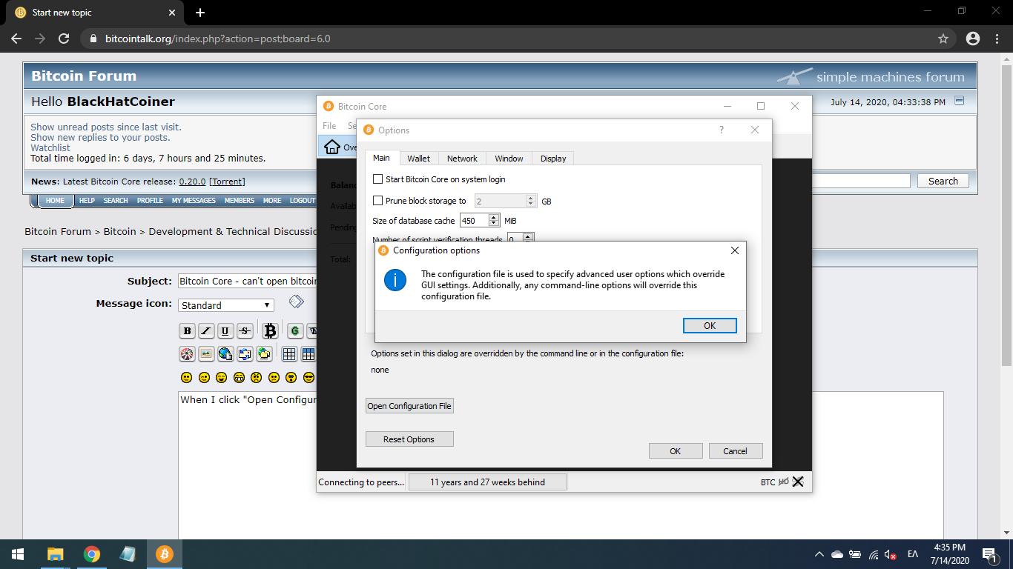Open Show unread posts link
1013x569 pixels.
tap(106, 127)
